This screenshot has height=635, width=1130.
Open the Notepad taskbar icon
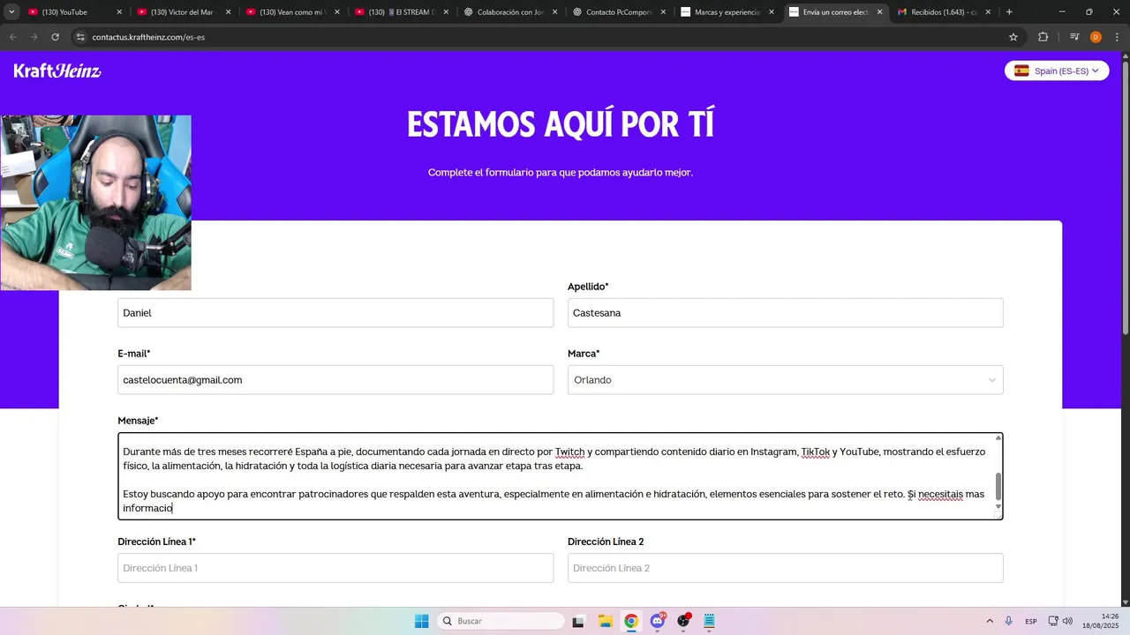(x=709, y=621)
